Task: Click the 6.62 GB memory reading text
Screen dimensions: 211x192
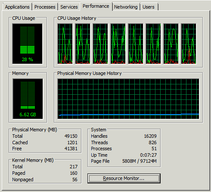Action: (28, 115)
